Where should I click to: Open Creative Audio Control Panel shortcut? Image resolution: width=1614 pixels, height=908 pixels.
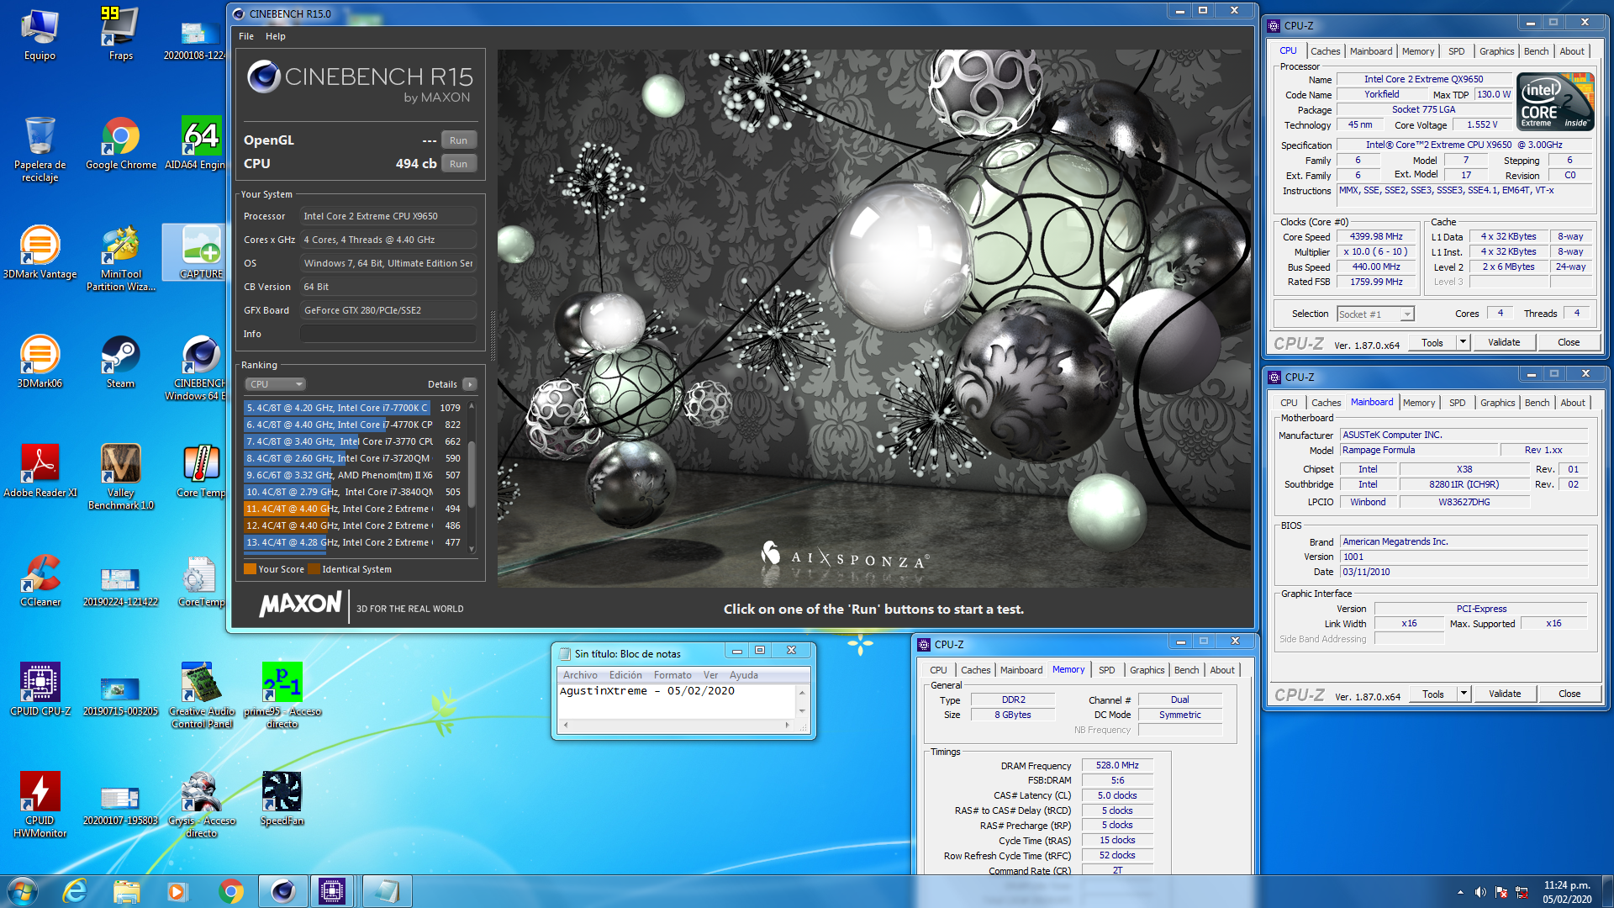coord(201,696)
